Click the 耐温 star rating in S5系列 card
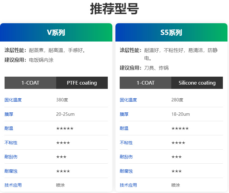The width and height of the screenshot is (229, 193). pyautogui.click(x=180, y=129)
